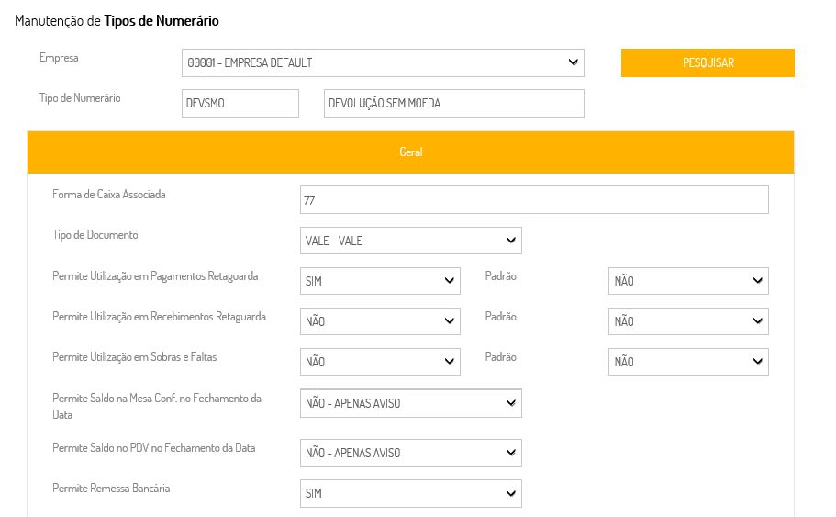Viewport: 836px width, 517px height.
Task: Click the PESQUISAR button
Action: click(708, 62)
